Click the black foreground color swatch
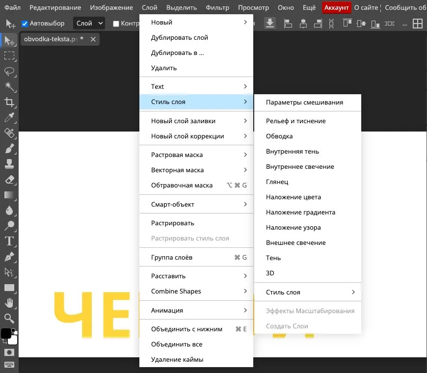427x373 pixels. [6, 333]
